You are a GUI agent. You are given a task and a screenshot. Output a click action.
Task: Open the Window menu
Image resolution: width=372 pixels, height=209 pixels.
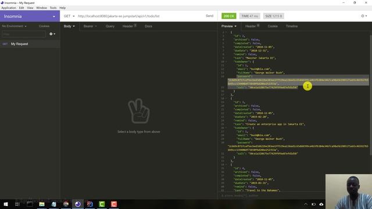click(41, 8)
